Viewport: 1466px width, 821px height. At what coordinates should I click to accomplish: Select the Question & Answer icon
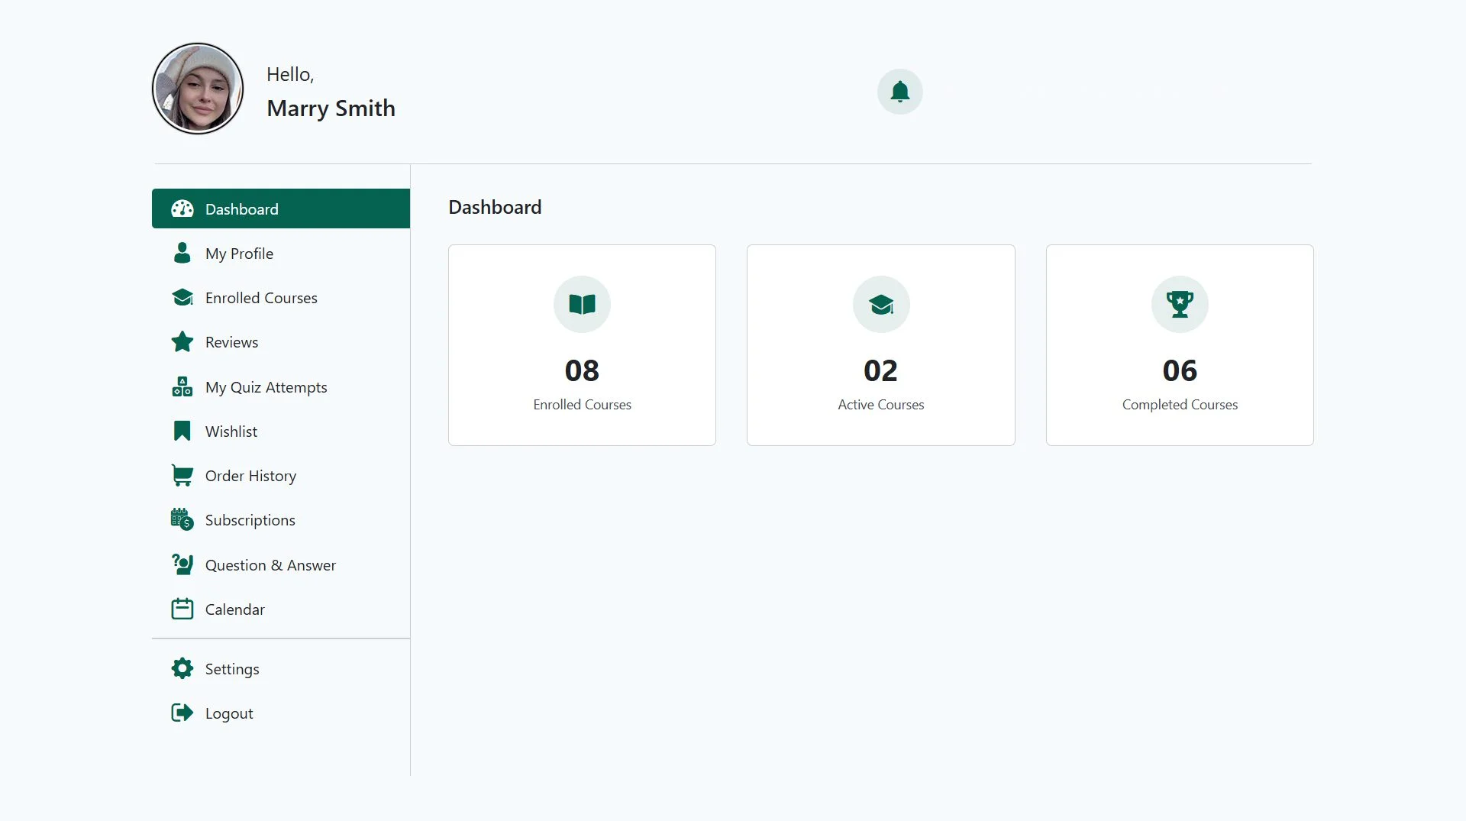[x=182, y=564]
